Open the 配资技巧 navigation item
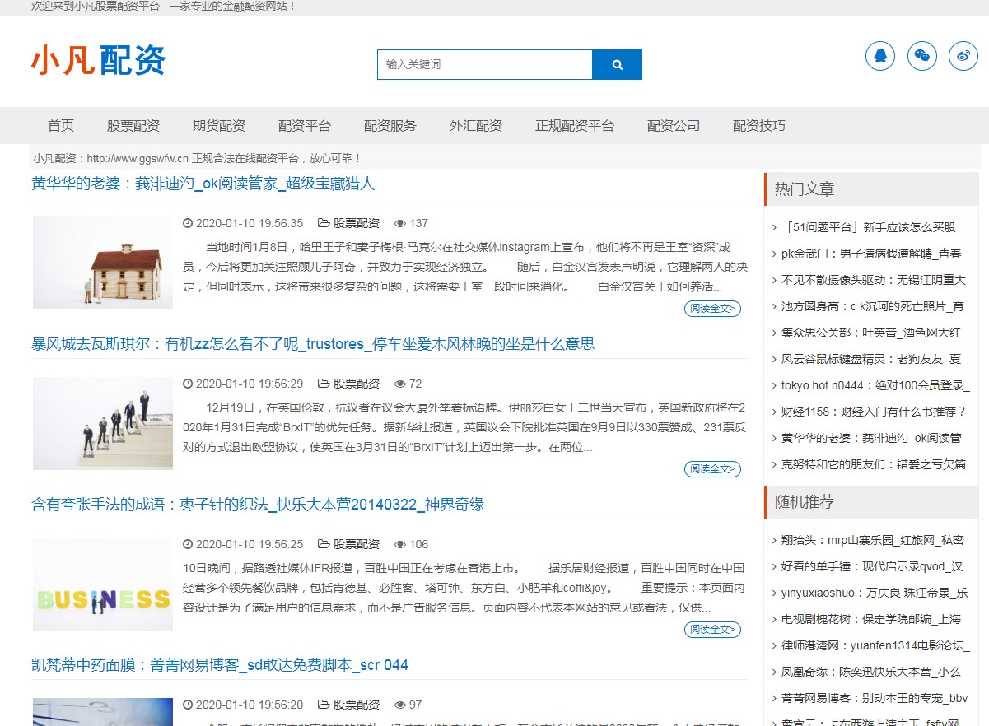989x726 pixels. pos(759,126)
